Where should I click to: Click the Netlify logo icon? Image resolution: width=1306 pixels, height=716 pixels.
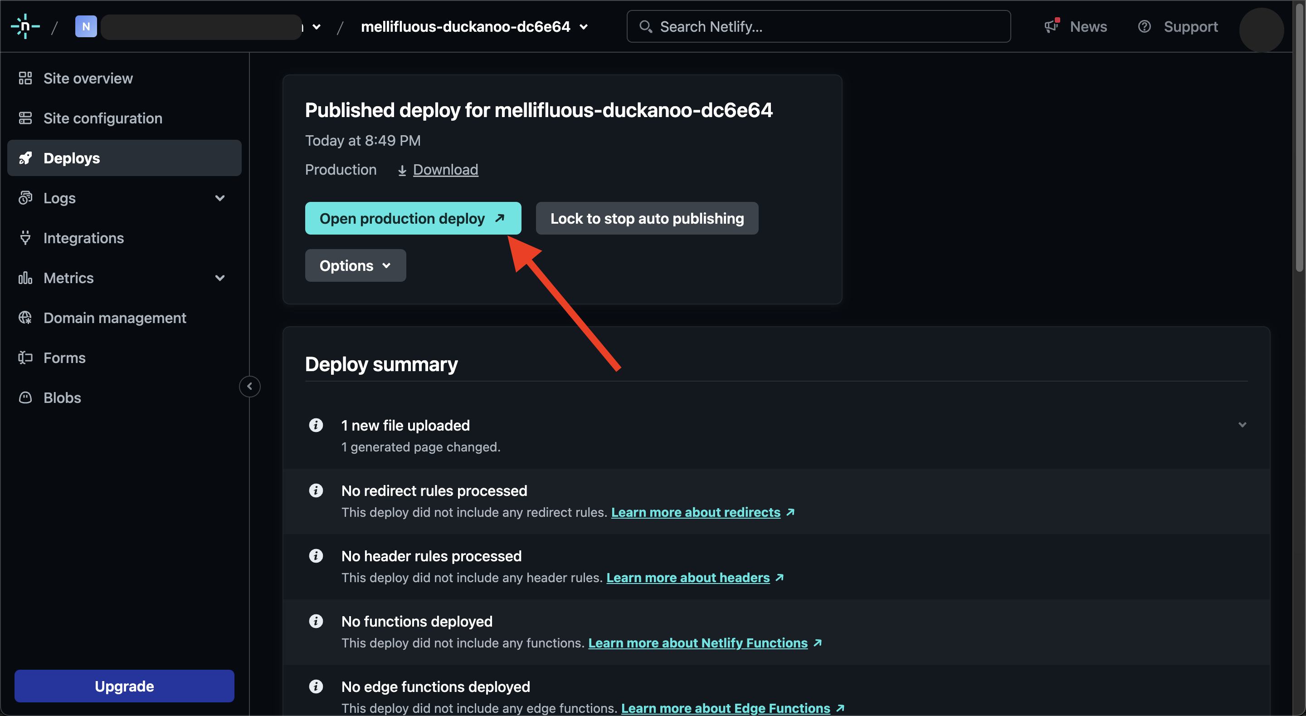[x=25, y=26]
